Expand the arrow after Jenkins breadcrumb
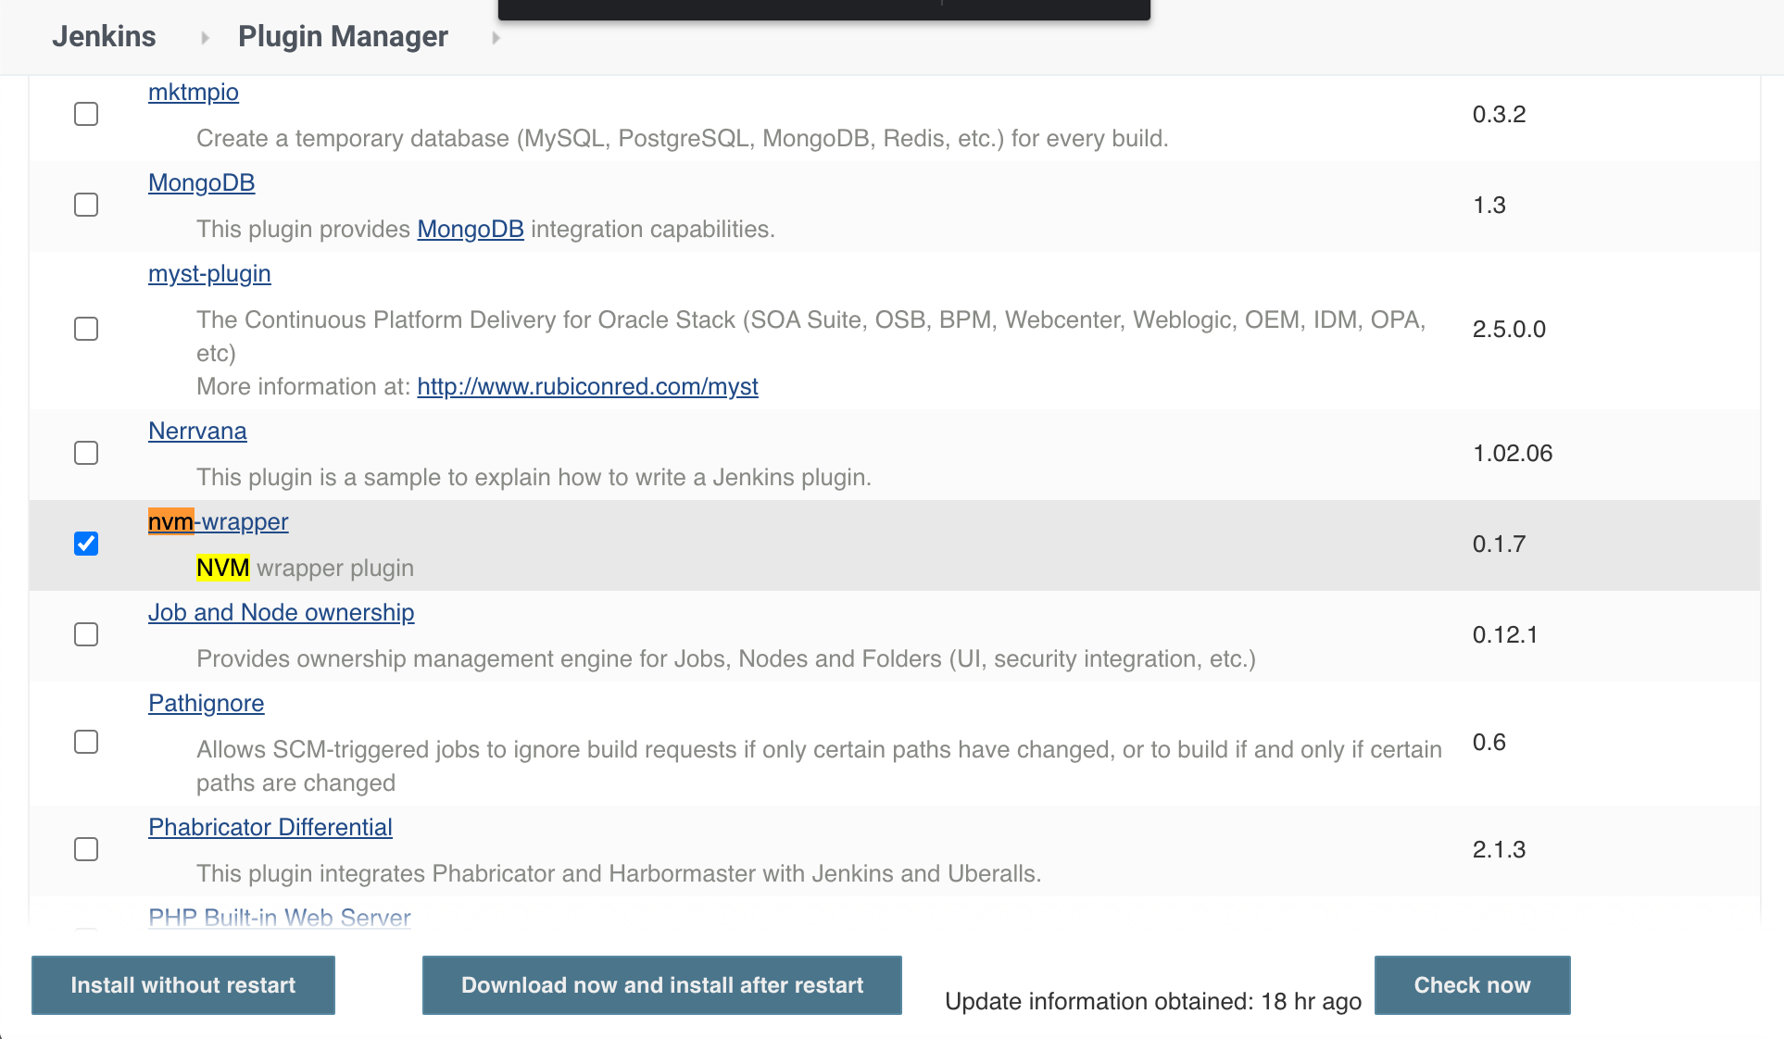This screenshot has width=1784, height=1039. coord(205,38)
